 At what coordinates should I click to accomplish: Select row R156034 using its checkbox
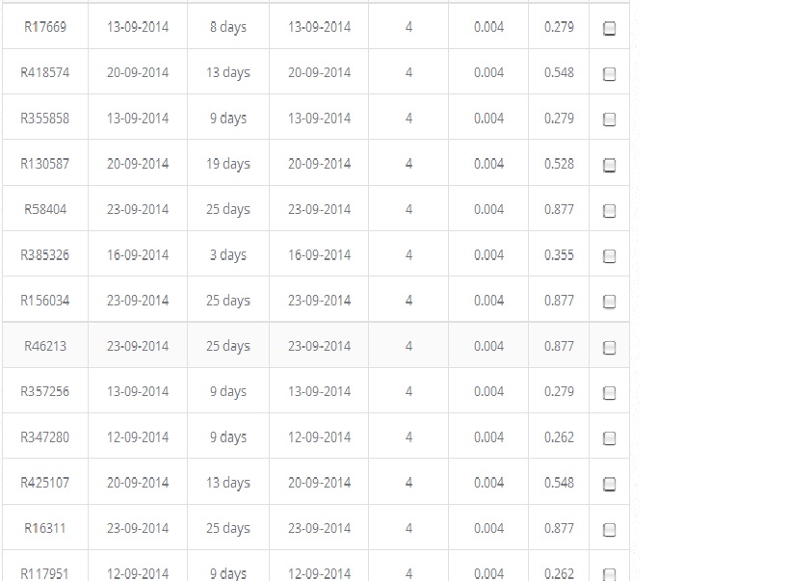coord(609,302)
